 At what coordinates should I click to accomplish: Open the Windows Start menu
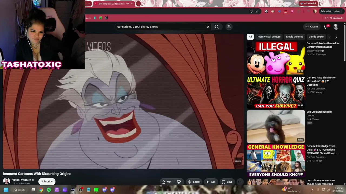(x=6, y=190)
